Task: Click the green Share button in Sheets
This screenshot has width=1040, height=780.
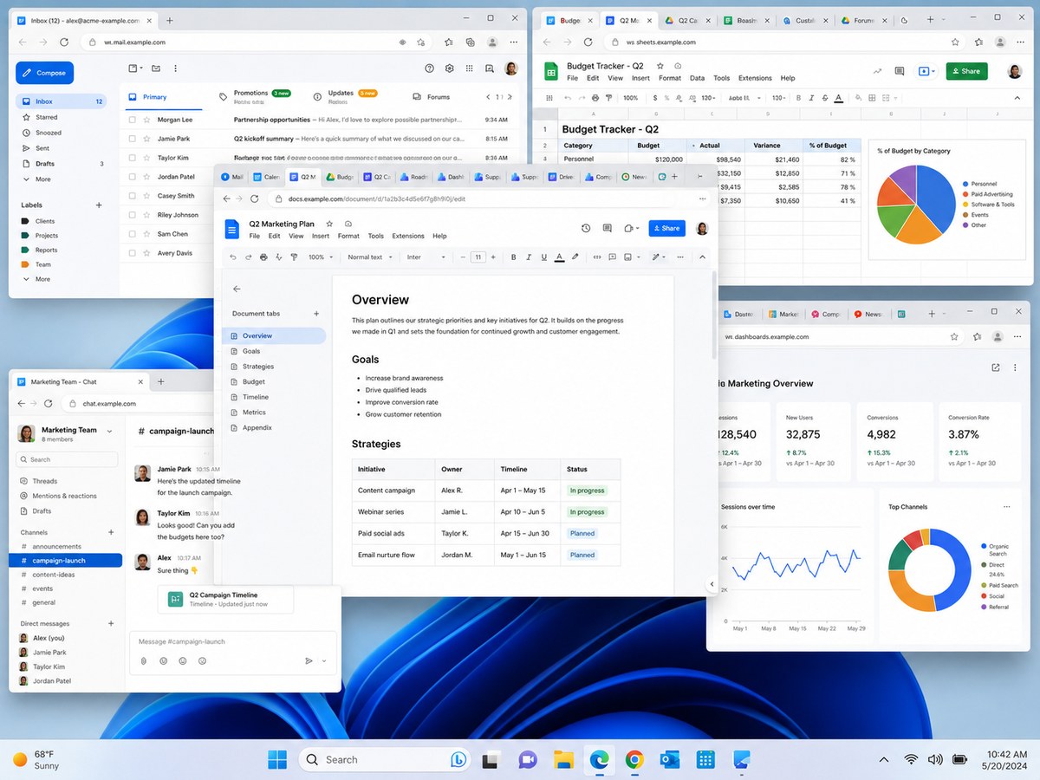Action: click(x=966, y=71)
